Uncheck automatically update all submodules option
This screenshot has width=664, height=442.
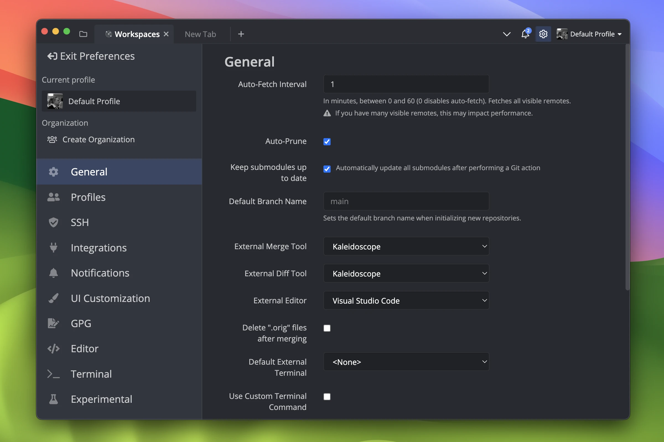[x=327, y=169]
